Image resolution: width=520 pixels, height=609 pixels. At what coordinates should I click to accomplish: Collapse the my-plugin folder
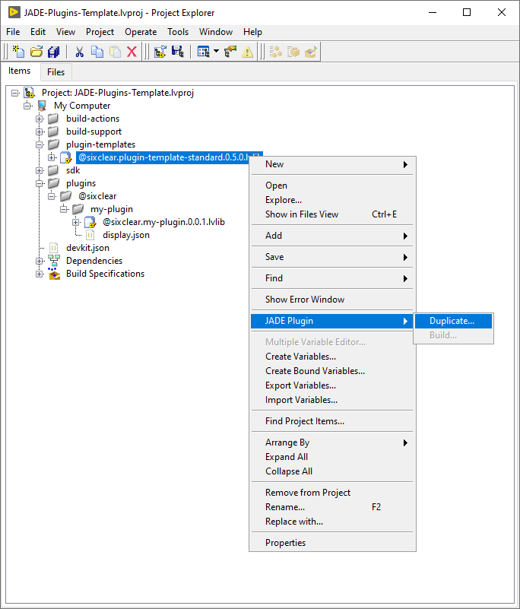coord(64,209)
